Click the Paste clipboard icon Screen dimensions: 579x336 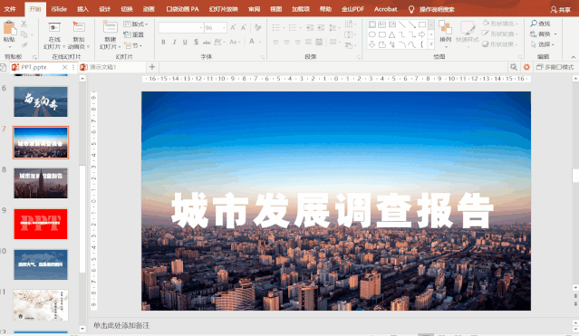tap(9, 28)
